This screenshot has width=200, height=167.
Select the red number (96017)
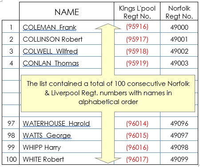[137, 159]
